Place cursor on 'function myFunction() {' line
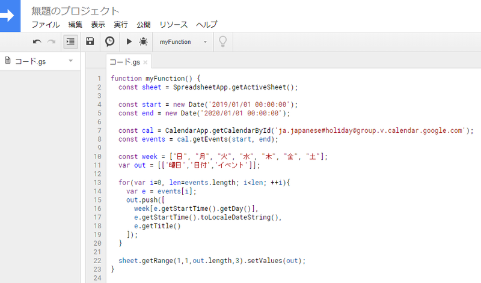Image resolution: width=481 pixels, height=283 pixels. [x=155, y=79]
